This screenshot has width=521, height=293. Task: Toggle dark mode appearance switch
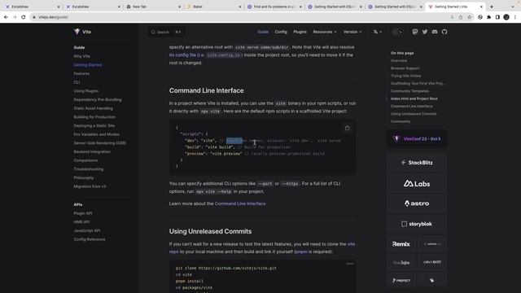tap(398, 32)
